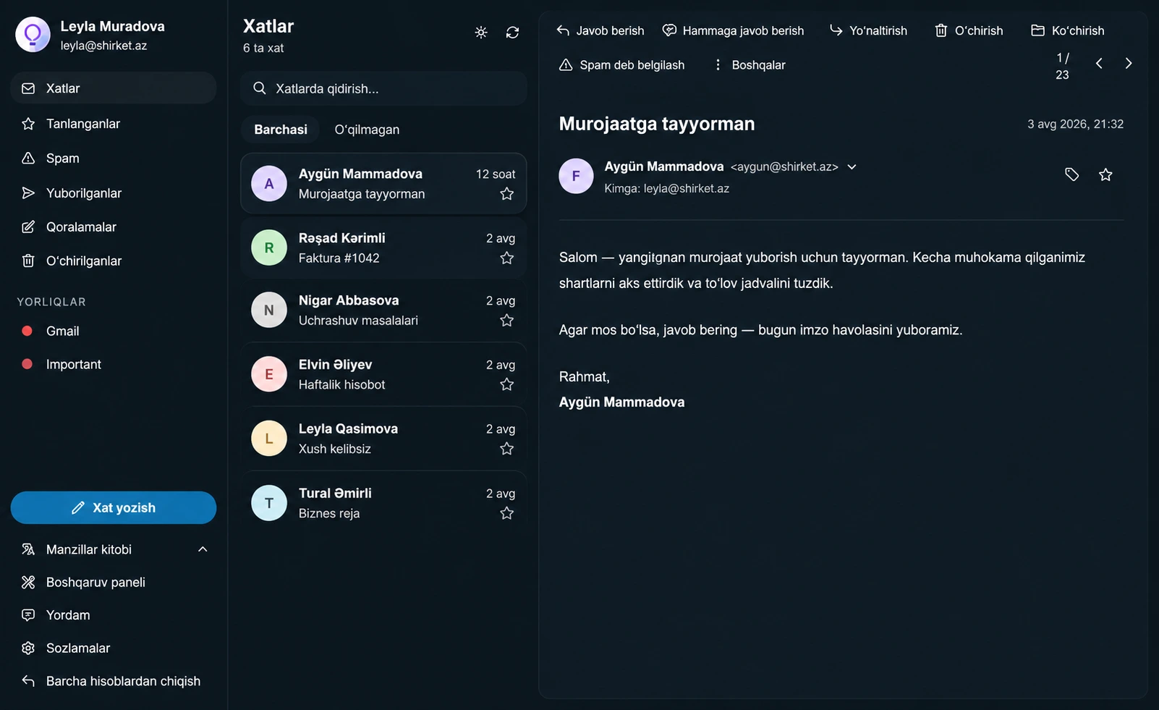Open the Spam folder in sidebar

point(114,159)
